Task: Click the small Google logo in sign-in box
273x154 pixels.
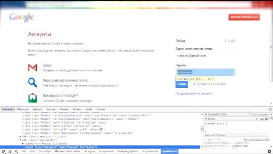Action: click(230, 41)
